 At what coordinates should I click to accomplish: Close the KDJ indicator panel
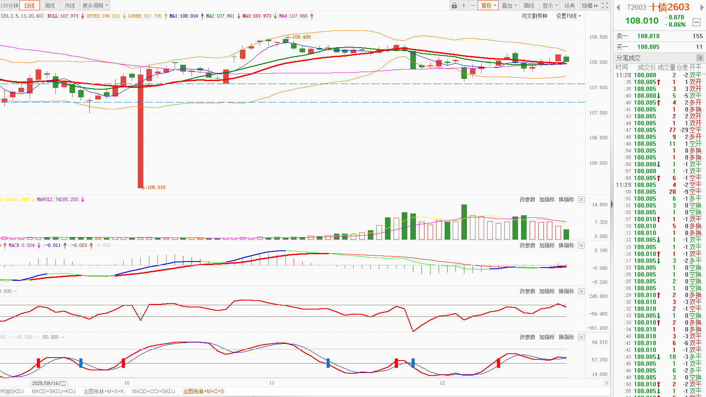581,337
